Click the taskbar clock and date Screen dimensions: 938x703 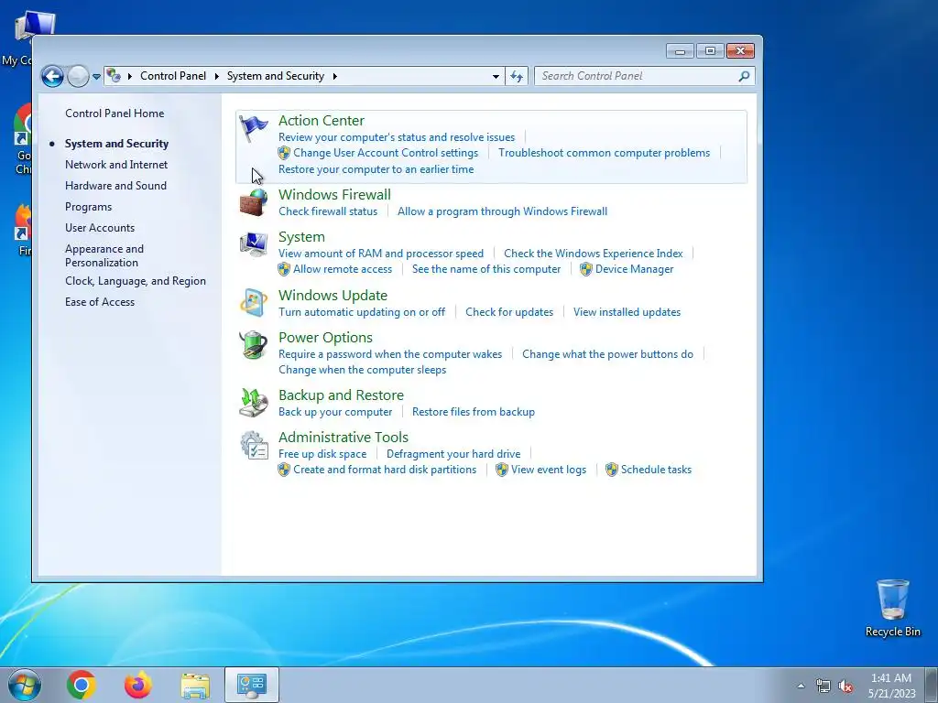pos(891,686)
